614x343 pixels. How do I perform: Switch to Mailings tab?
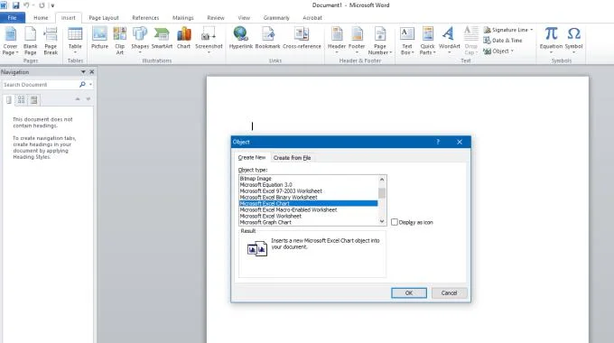click(x=183, y=18)
